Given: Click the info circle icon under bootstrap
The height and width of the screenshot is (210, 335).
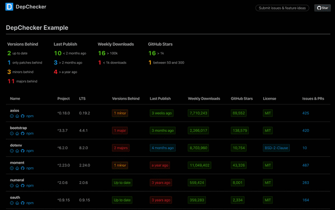Looking at the screenshot, I should point(12,133).
